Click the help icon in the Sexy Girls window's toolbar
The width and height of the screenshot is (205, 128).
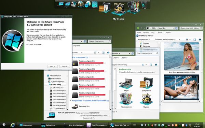pos(200,40)
